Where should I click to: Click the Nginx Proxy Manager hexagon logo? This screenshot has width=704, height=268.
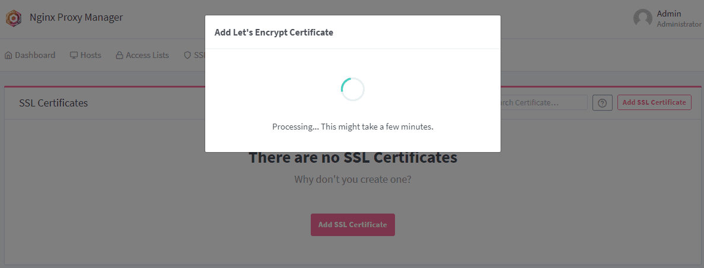tap(14, 18)
